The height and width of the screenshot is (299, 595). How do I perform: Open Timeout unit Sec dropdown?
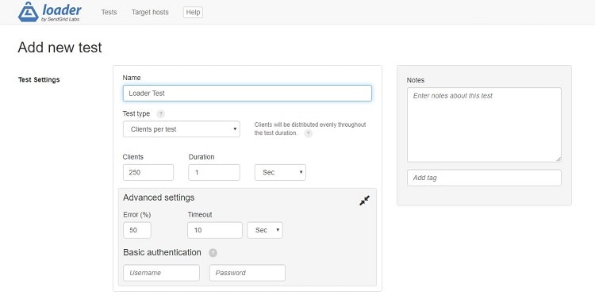pyautogui.click(x=265, y=230)
